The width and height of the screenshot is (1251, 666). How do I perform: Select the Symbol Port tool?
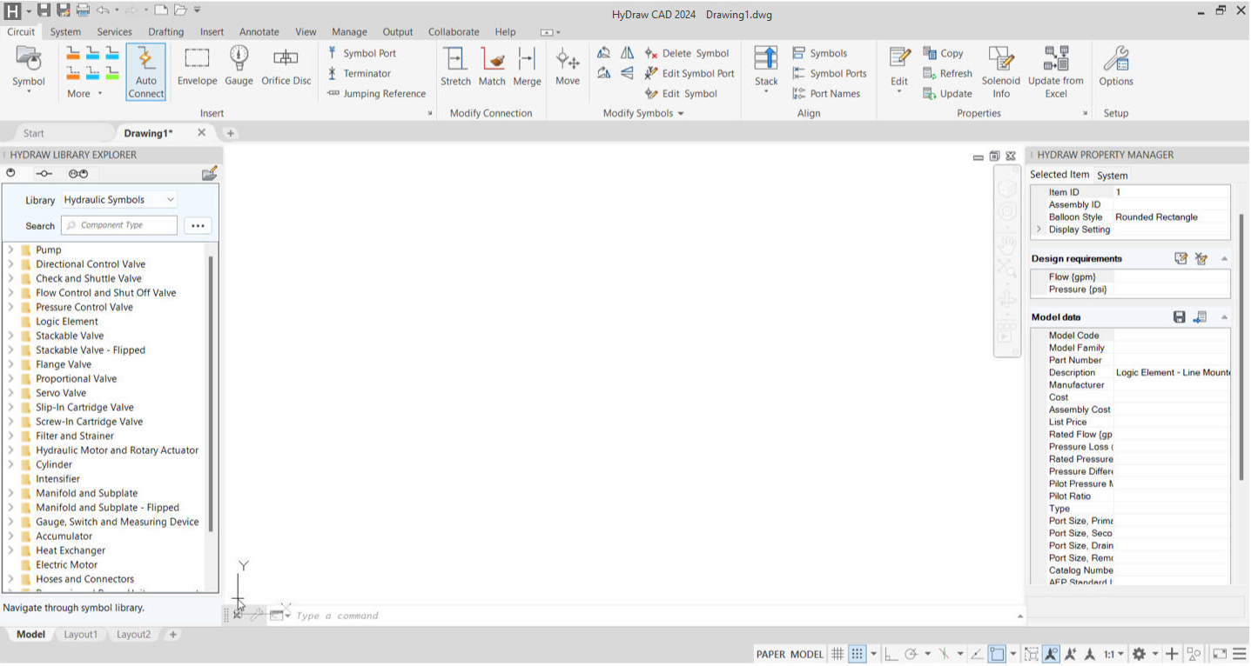361,53
